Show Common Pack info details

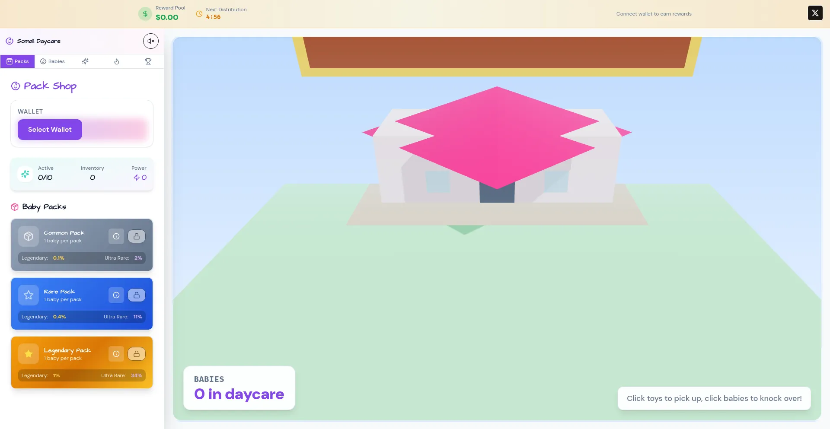[x=116, y=236]
